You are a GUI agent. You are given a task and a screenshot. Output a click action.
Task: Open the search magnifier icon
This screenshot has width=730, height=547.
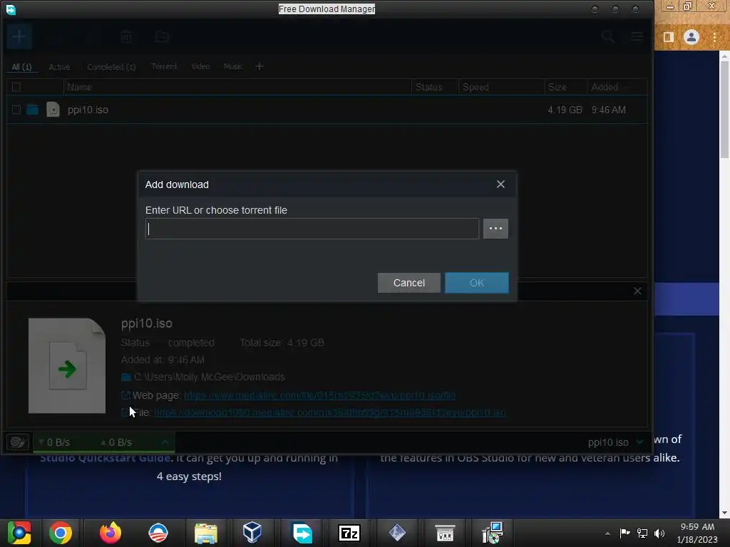pos(607,36)
